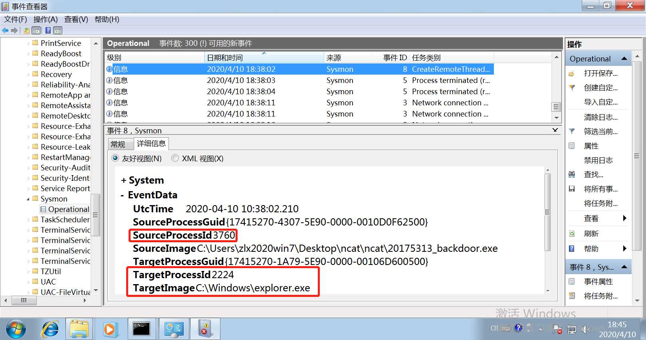Open the 操作(A) menu
Image resolution: width=646 pixels, height=340 pixels.
[46, 19]
